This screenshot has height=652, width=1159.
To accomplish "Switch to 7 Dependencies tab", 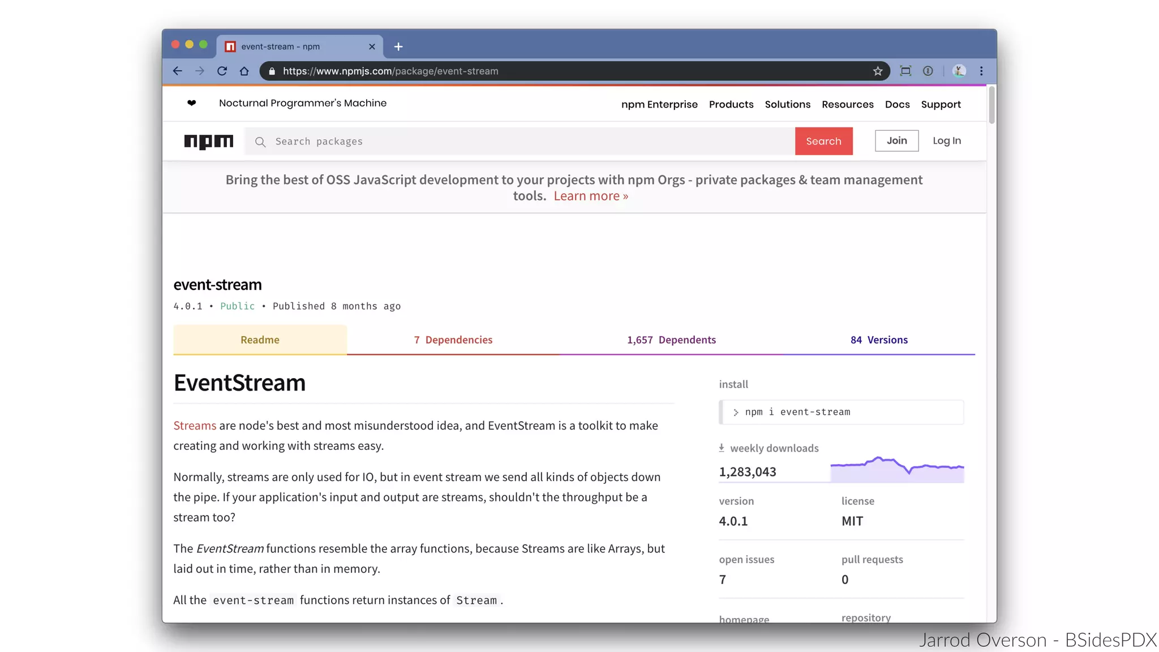I will click(x=453, y=340).
